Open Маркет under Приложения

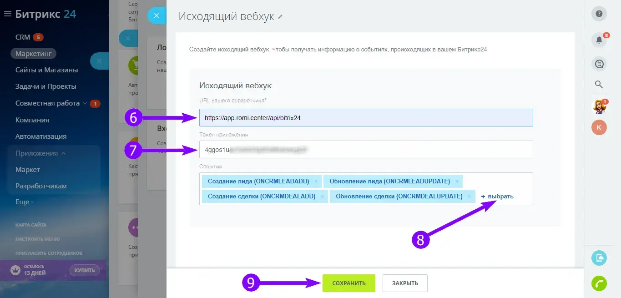tap(28, 170)
